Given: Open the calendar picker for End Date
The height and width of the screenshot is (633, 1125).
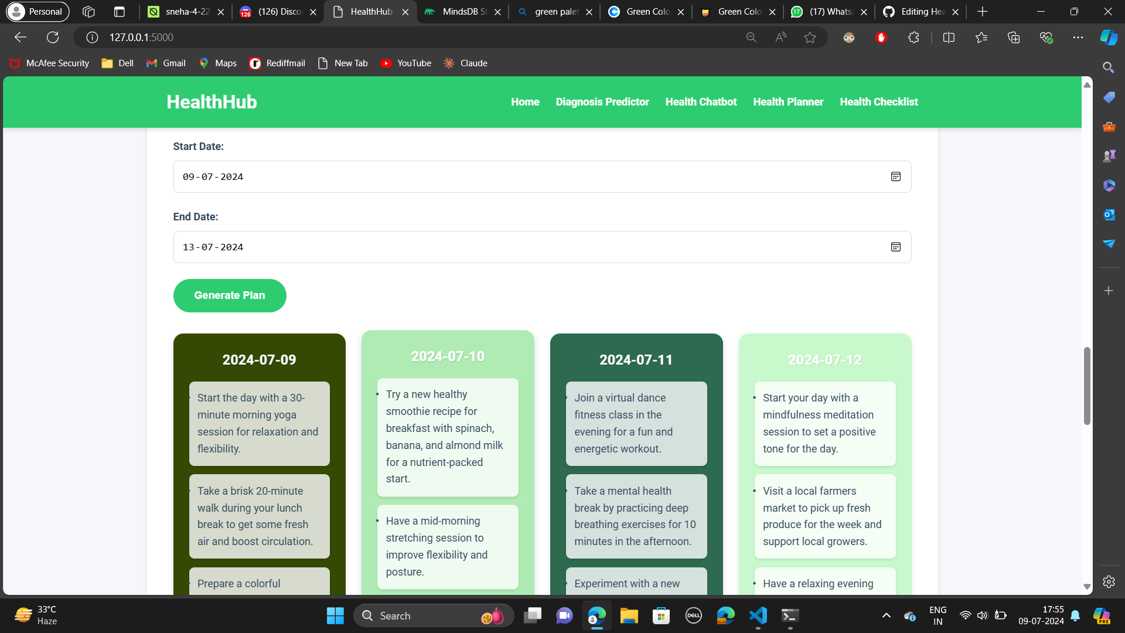Looking at the screenshot, I should [896, 247].
